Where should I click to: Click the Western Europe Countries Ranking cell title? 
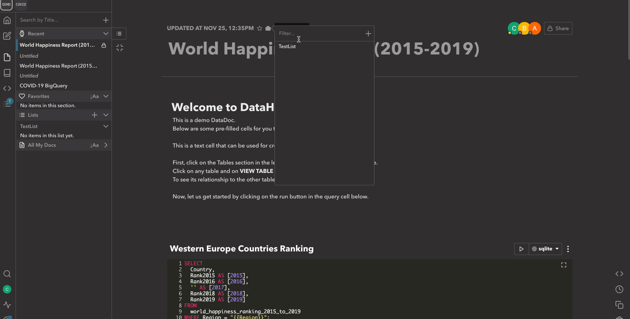242,249
